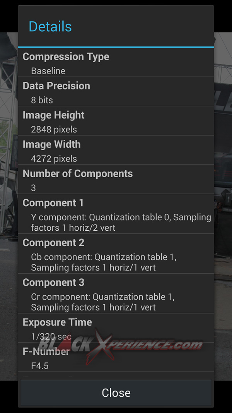232x413 pixels.
Task: Select the Component 3 entry
Action: 53,283
